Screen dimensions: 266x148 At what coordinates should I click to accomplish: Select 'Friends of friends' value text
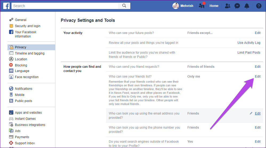[201, 67]
